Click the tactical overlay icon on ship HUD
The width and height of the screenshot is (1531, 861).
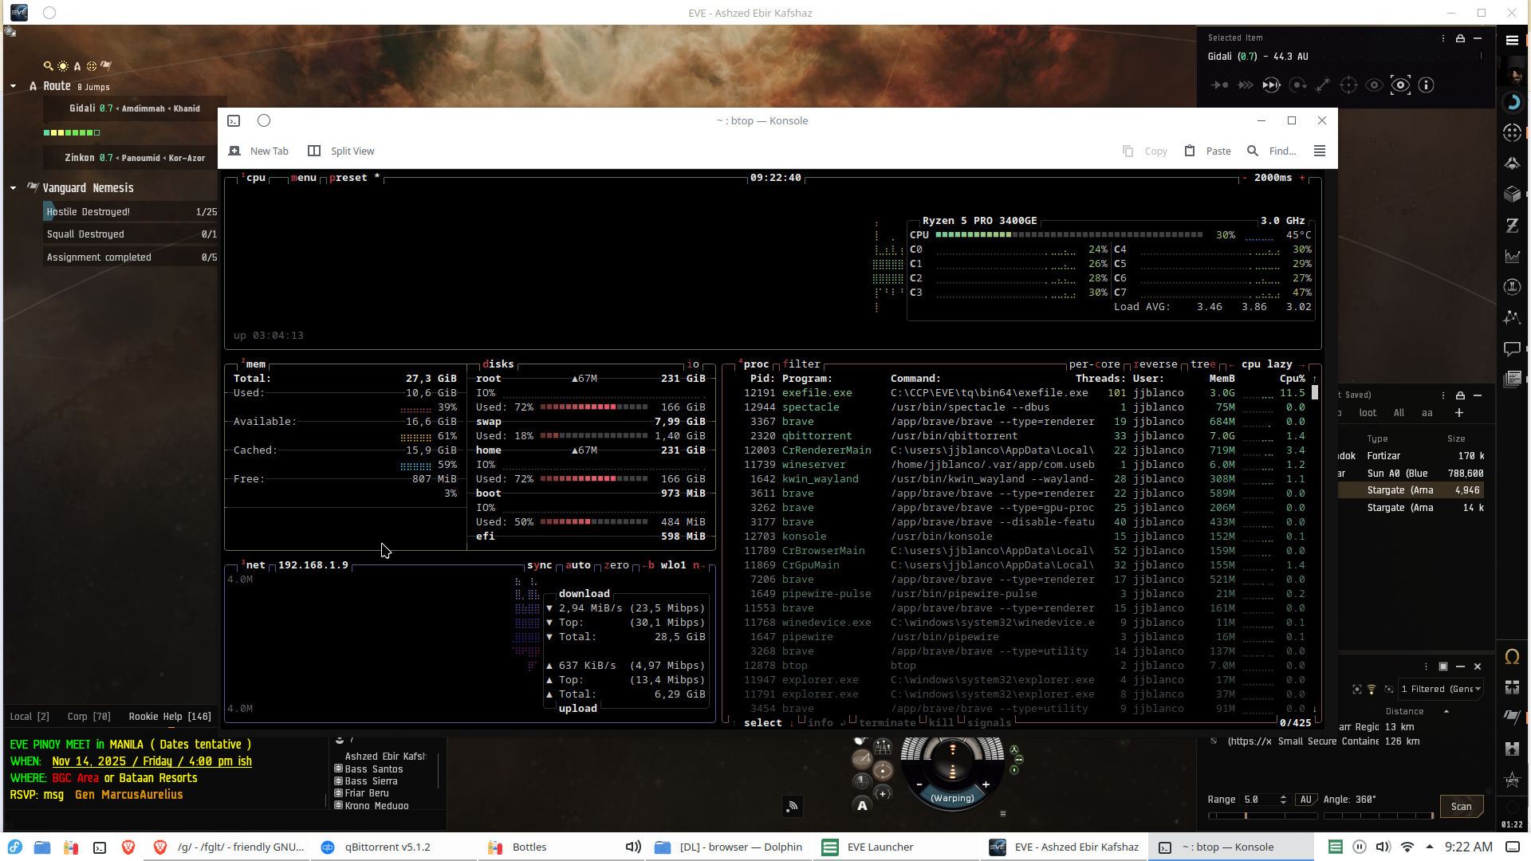coord(883,747)
